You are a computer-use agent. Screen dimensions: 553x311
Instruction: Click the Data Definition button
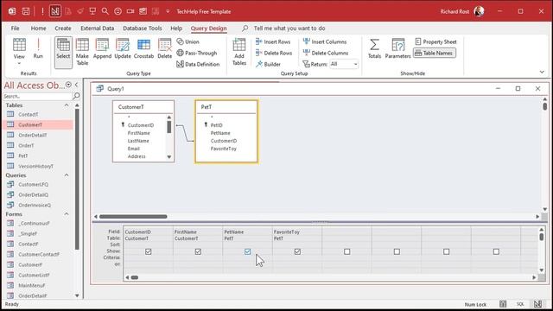[198, 64]
